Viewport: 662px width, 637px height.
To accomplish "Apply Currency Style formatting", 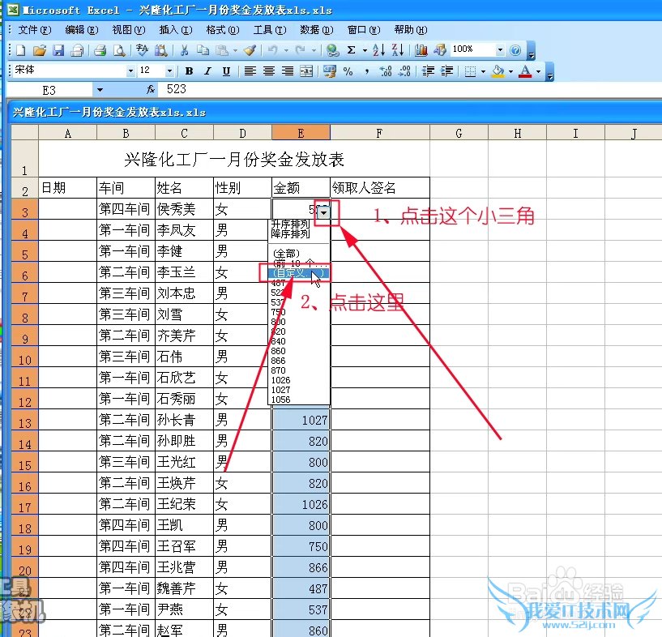I will 329,71.
